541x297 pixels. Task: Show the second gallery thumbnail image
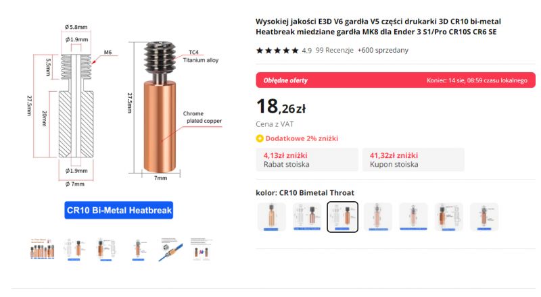76,249
